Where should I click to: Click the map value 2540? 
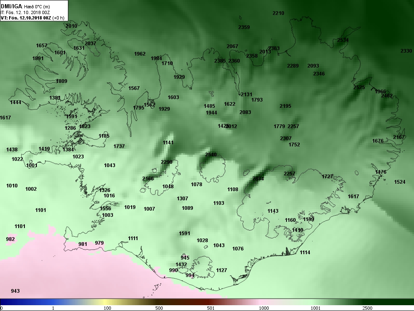[x=211, y=154]
